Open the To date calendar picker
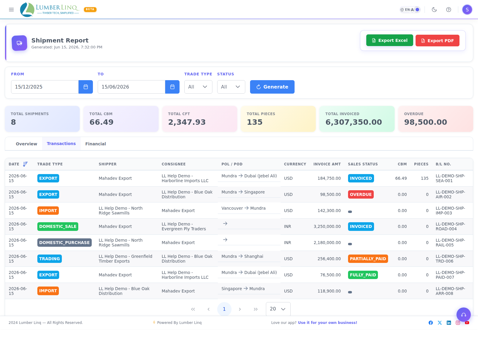Image resolution: width=478 pixels, height=361 pixels. tap(172, 87)
